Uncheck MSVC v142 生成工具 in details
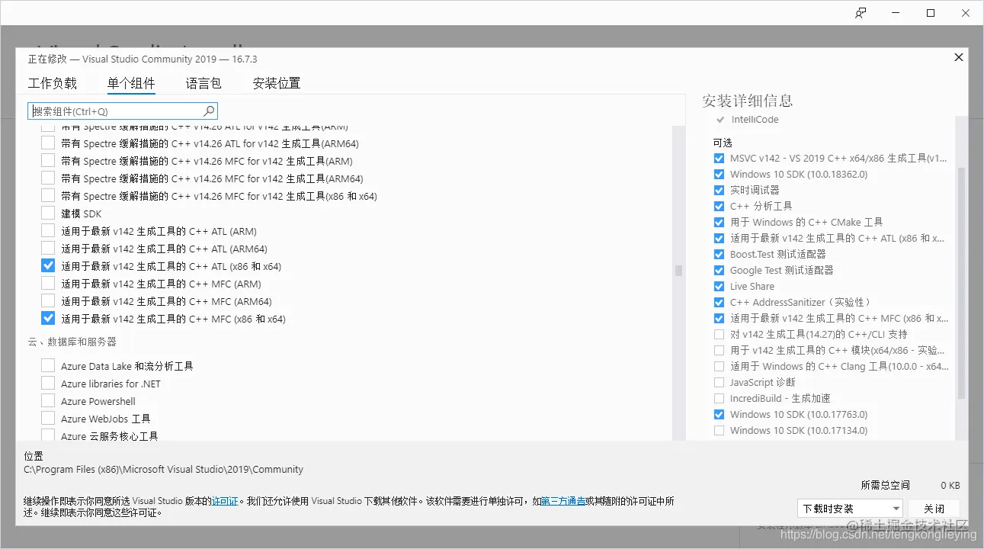The height and width of the screenshot is (549, 984). (719, 158)
